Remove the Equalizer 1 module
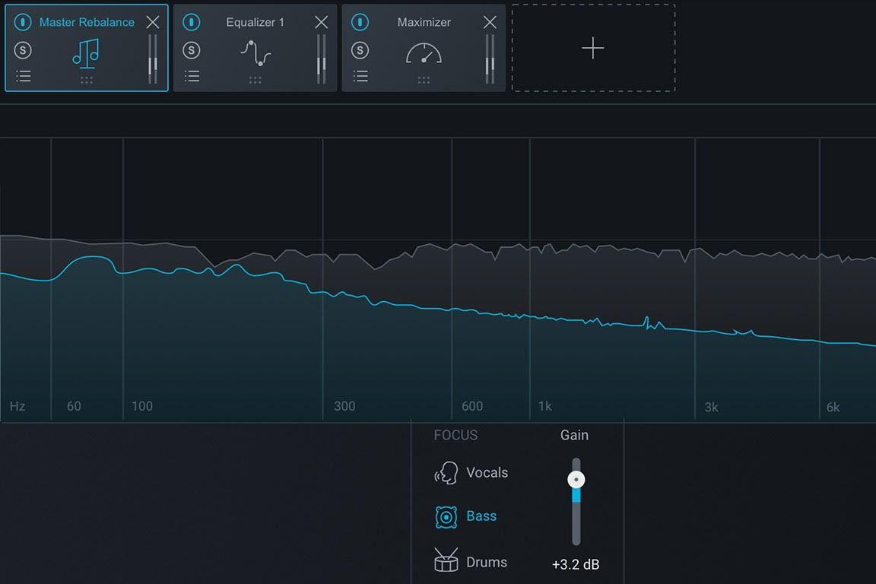This screenshot has height=584, width=876. [x=321, y=22]
